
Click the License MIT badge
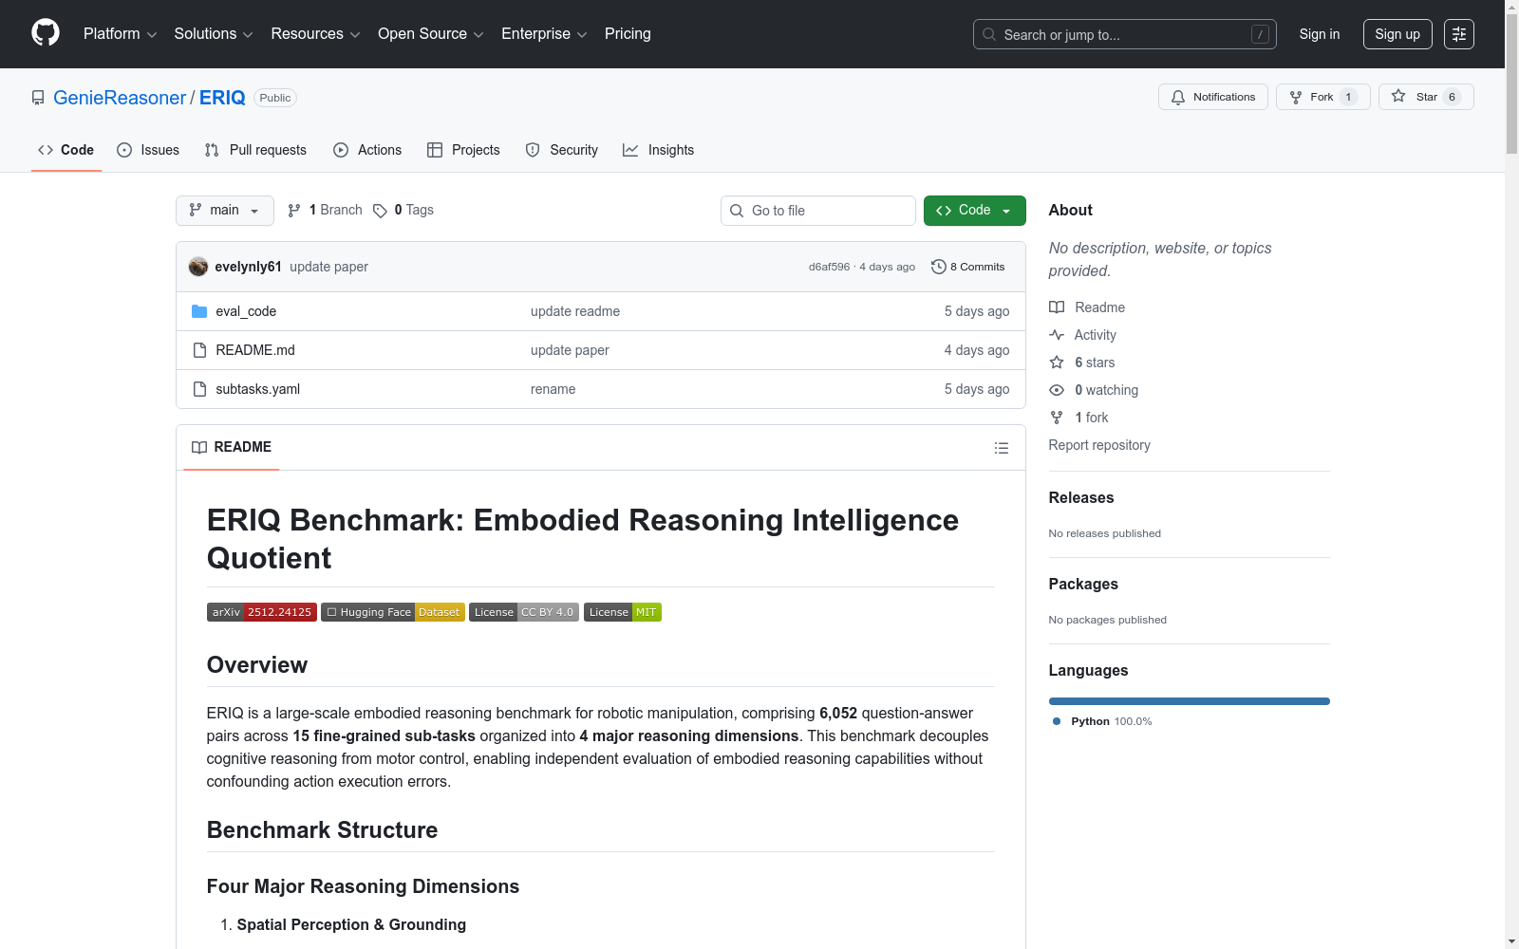tap(623, 612)
